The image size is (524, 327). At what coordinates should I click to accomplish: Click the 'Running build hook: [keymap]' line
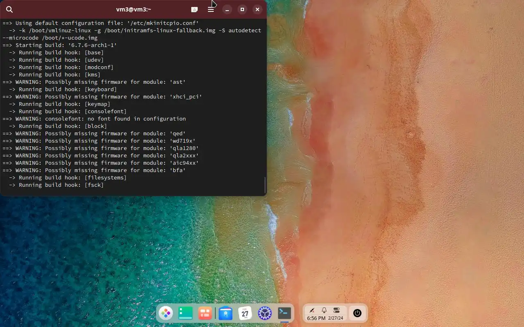click(x=60, y=104)
